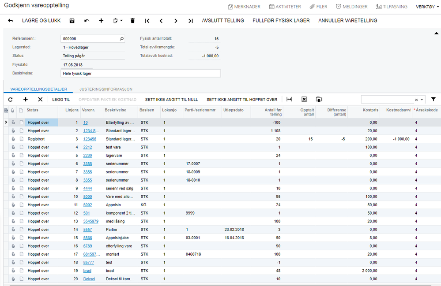The width and height of the screenshot is (441, 286).
Task: Click the search icon in Referansenr field
Action: (121, 39)
